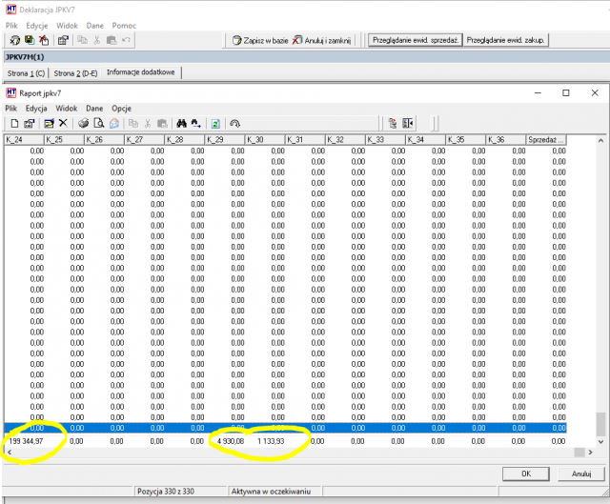
Task: Click the curved return arrow icon in Raport toolbar
Action: click(x=234, y=124)
